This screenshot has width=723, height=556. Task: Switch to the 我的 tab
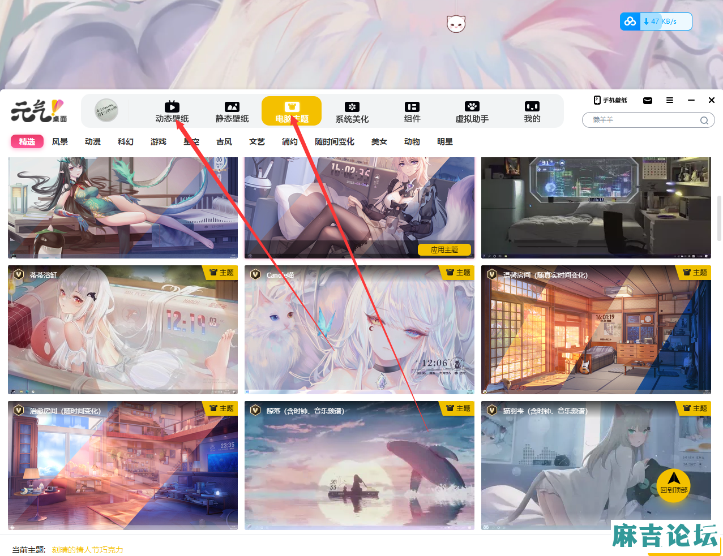pos(532,111)
